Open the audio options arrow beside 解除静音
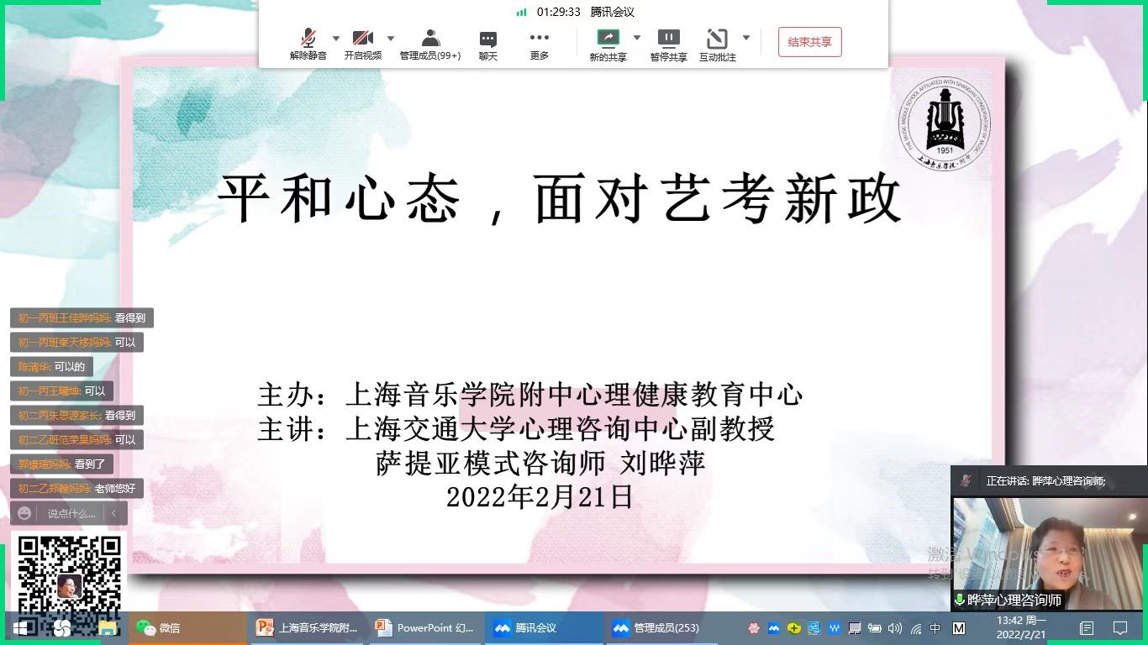1148x645 pixels. pyautogui.click(x=336, y=39)
